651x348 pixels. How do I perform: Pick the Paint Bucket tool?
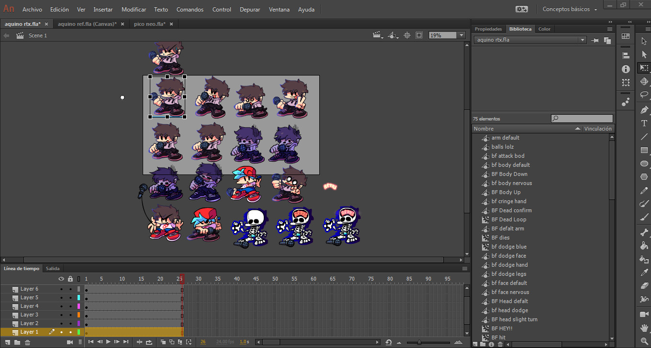coord(644,246)
